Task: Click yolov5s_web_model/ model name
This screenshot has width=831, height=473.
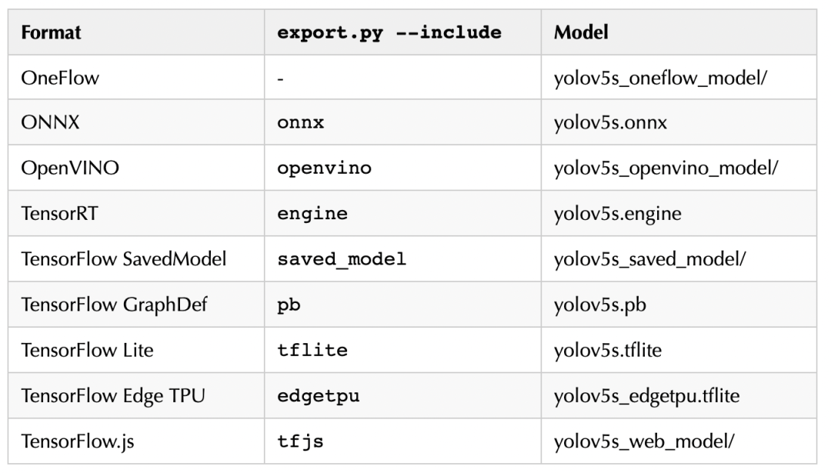Action: pyautogui.click(x=645, y=441)
